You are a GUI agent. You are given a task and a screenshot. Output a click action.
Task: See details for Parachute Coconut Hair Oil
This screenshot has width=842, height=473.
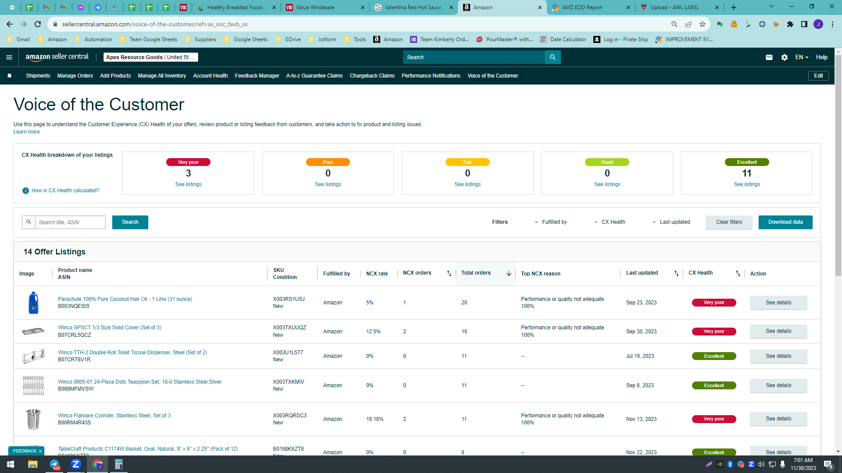[778, 303]
